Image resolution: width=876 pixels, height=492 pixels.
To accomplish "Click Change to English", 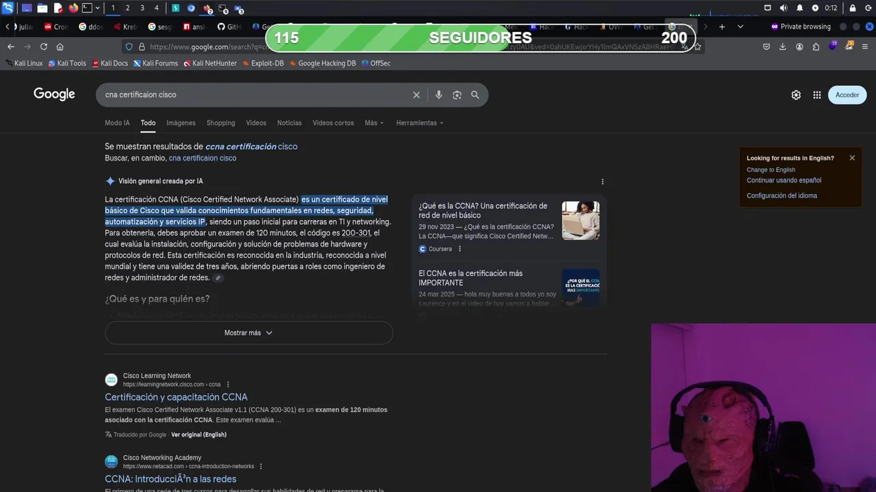I will [771, 169].
